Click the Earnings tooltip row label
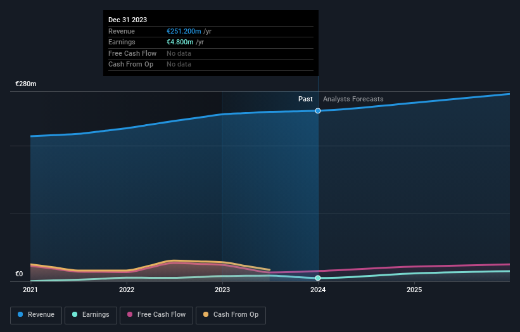520x332 pixels. (x=122, y=42)
